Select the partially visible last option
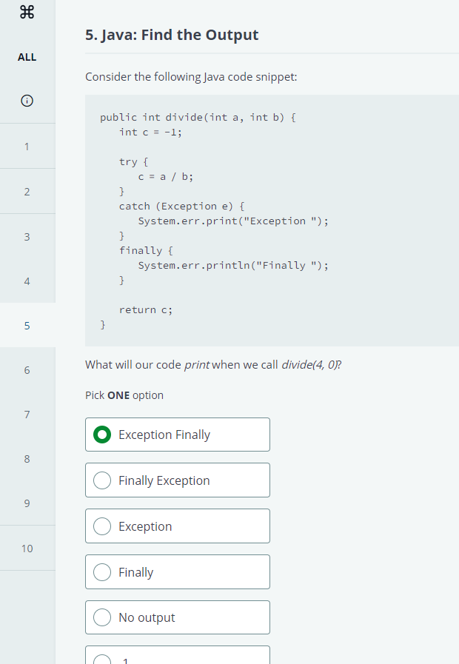The height and width of the screenshot is (664, 459). point(178,655)
